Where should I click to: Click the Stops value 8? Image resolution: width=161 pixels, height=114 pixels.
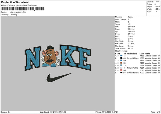(129, 22)
